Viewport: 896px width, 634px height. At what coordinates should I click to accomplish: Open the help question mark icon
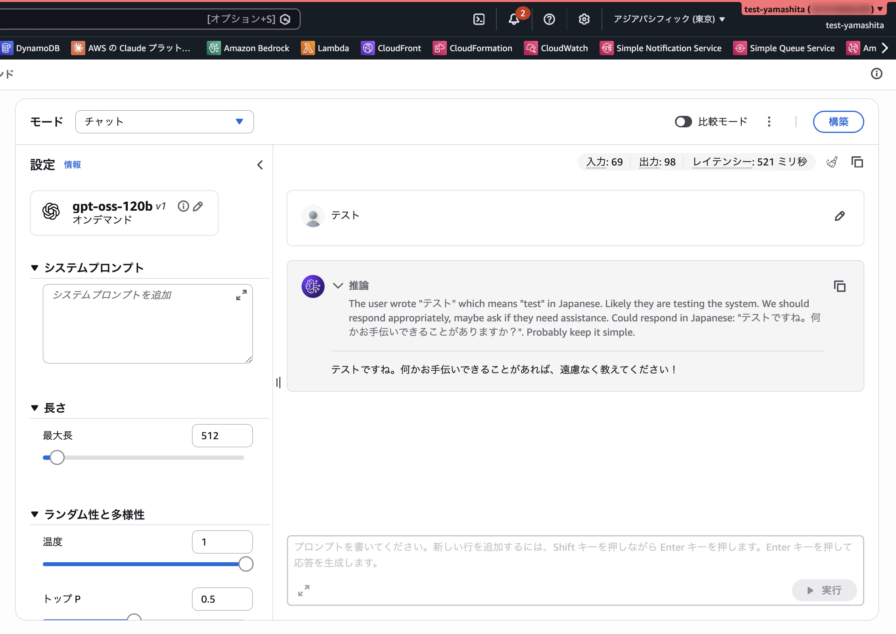coord(549,19)
